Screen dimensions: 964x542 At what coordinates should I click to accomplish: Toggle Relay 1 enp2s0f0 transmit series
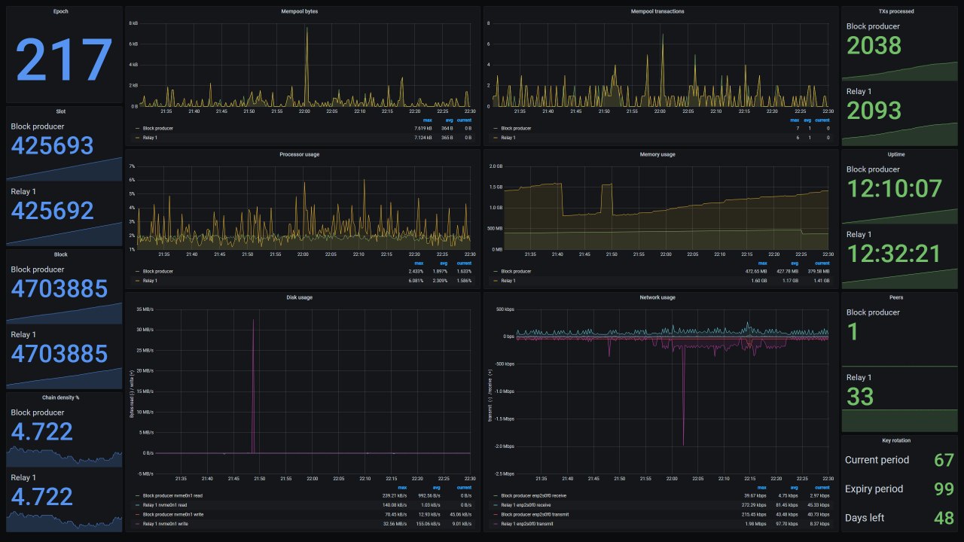[x=526, y=523]
